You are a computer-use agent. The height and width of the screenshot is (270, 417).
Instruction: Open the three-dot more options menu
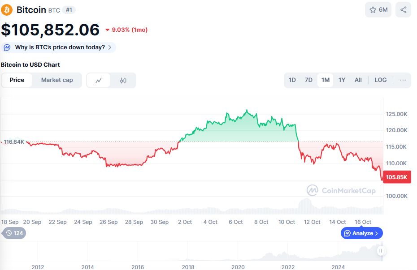[x=403, y=80]
